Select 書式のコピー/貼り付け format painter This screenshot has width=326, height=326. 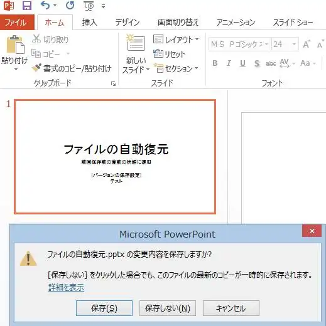click(72, 68)
